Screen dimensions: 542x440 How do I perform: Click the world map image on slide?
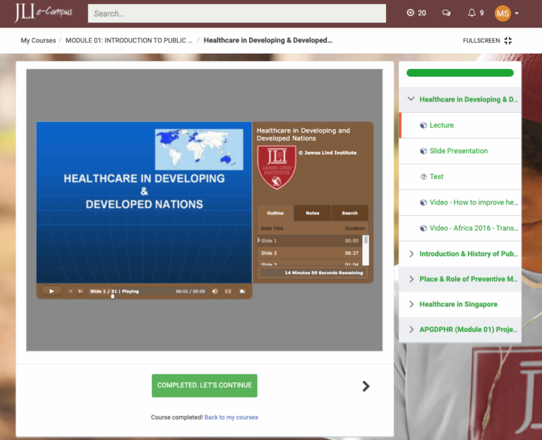[199, 149]
